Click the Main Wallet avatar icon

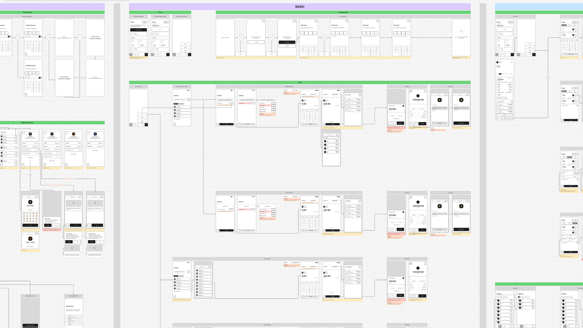pos(30,201)
